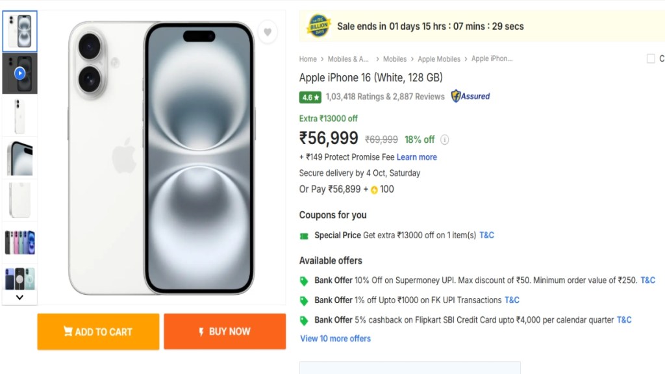This screenshot has width=665, height=374.
Task: Navigate to Home breadcrumb
Action: [x=308, y=59]
